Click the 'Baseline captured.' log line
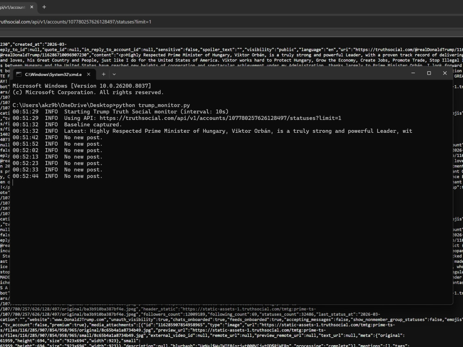The height and width of the screenshot is (347, 463). click(x=67, y=124)
